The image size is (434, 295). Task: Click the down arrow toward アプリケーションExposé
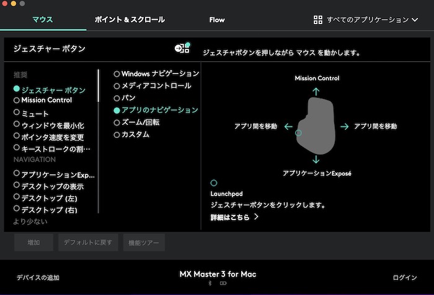316,160
